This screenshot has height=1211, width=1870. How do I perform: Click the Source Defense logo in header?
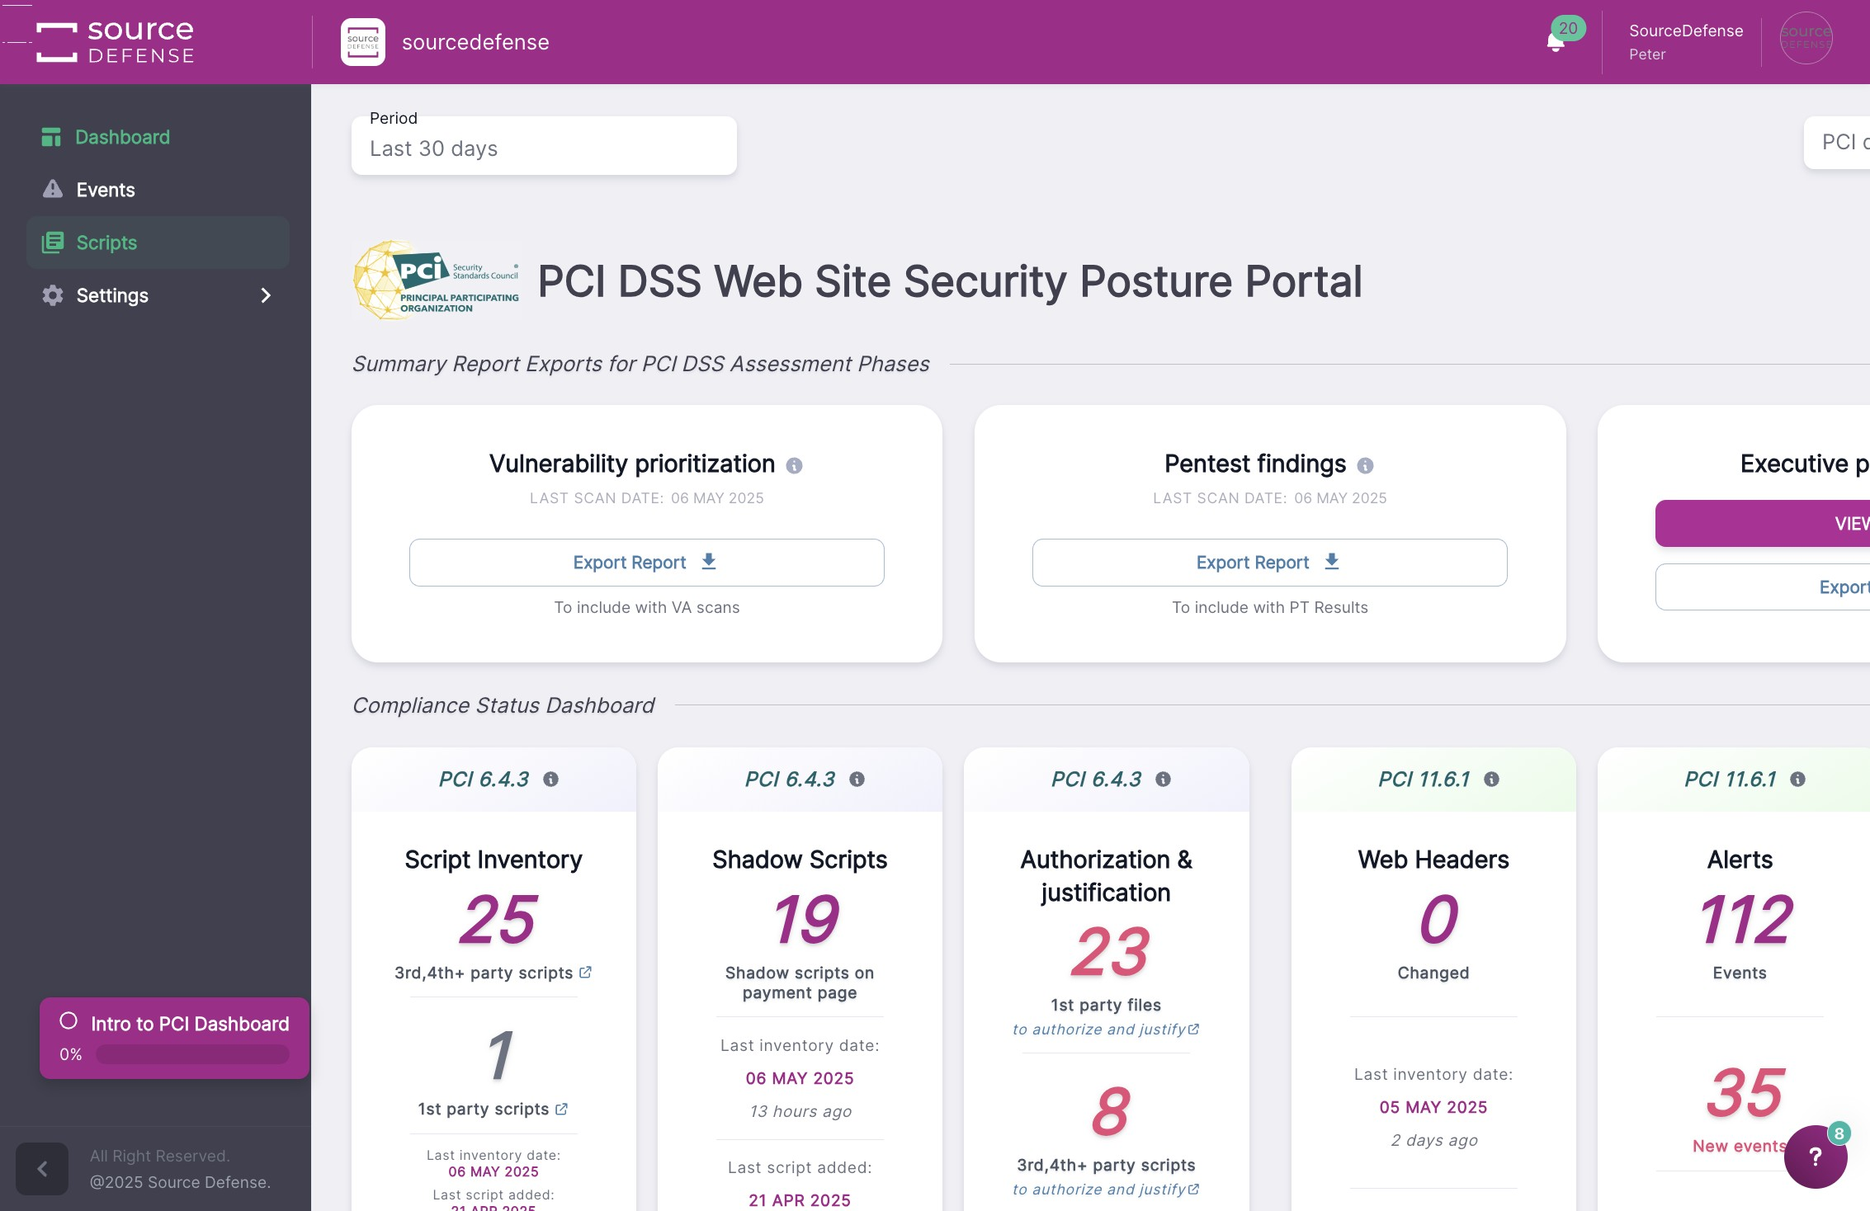click(x=116, y=42)
